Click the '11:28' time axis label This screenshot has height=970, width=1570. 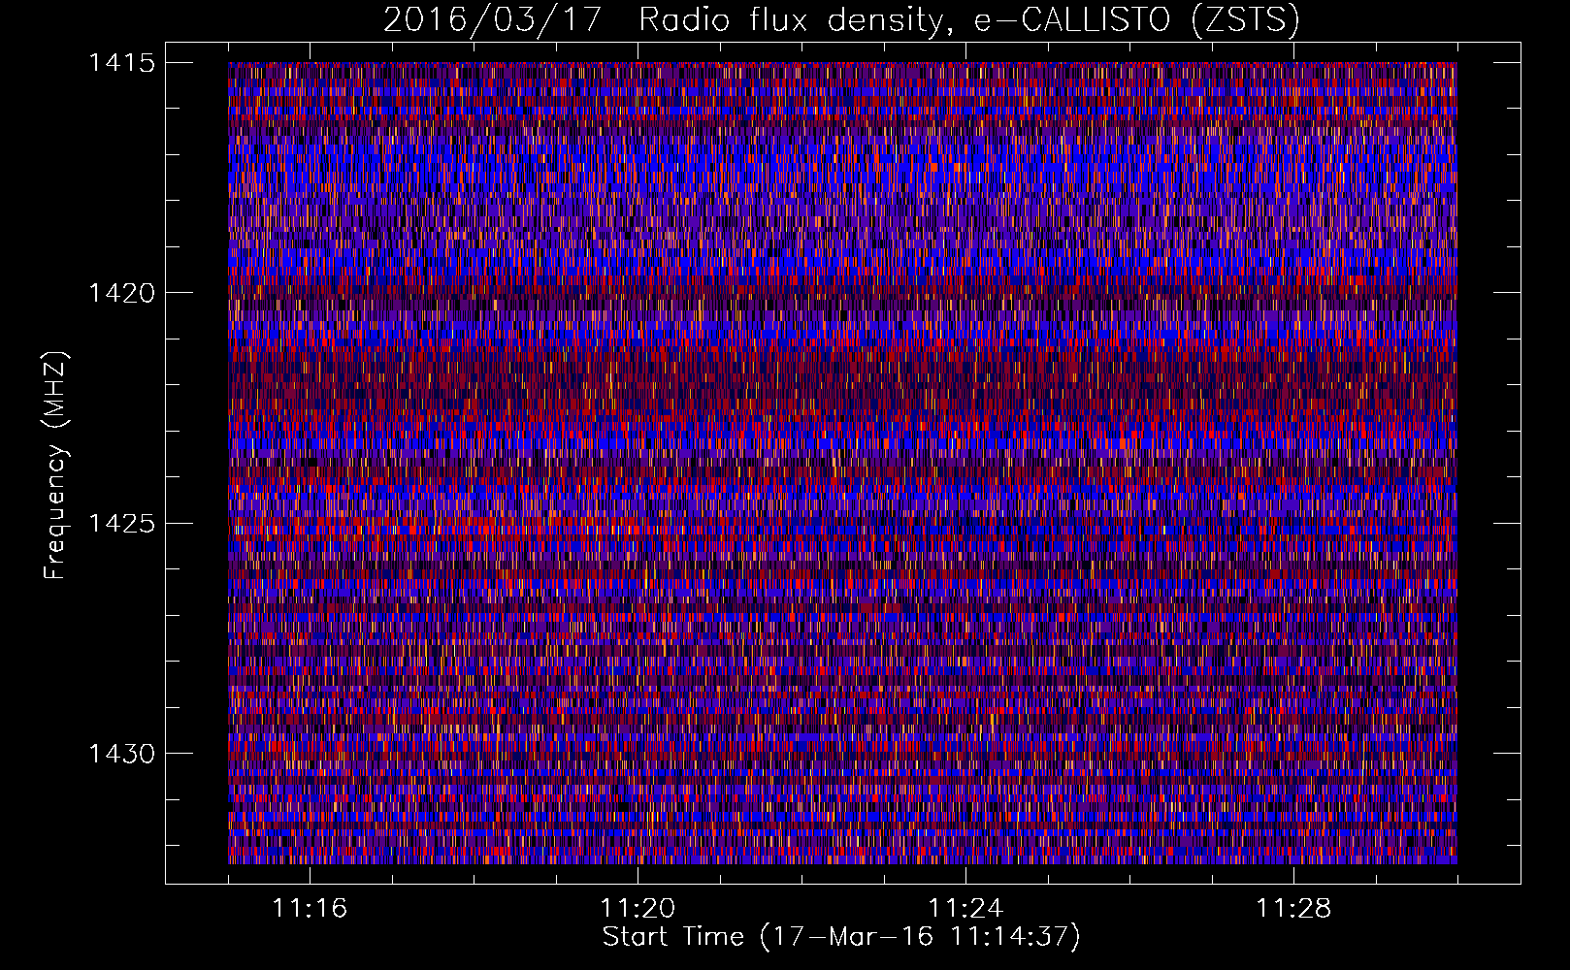[1293, 909]
